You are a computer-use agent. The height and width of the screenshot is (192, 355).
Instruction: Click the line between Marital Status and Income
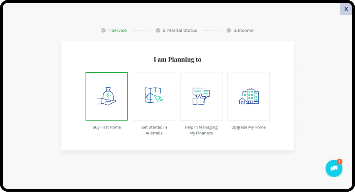[x=212, y=30]
